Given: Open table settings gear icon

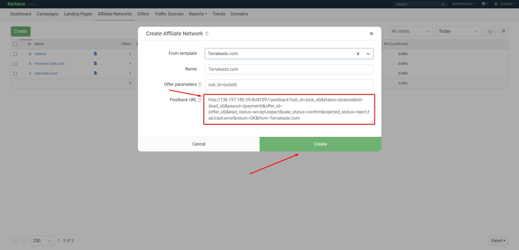Looking at the screenshot, I should click(x=504, y=31).
